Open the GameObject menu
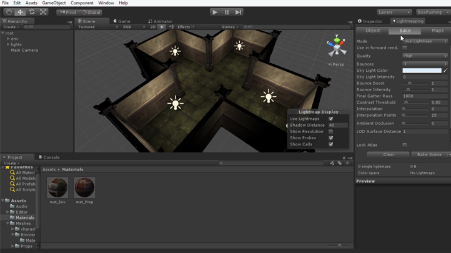 pos(54,3)
